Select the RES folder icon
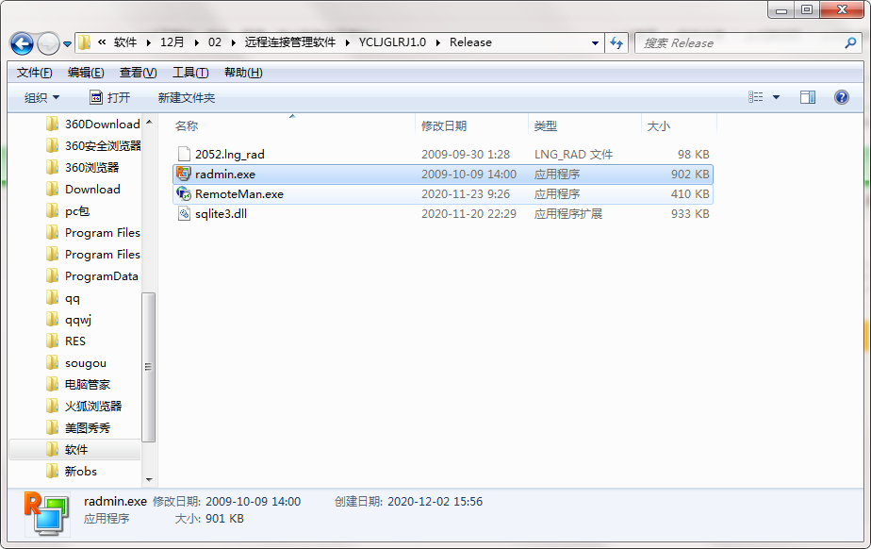 [52, 341]
